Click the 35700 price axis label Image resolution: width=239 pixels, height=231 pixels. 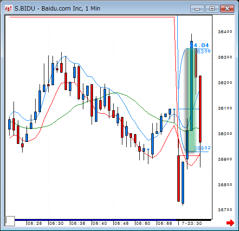(x=225, y=210)
